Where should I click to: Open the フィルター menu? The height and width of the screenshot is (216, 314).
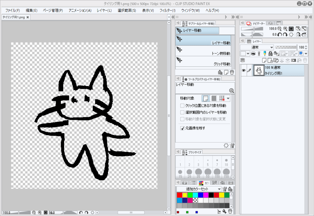(x=167, y=10)
